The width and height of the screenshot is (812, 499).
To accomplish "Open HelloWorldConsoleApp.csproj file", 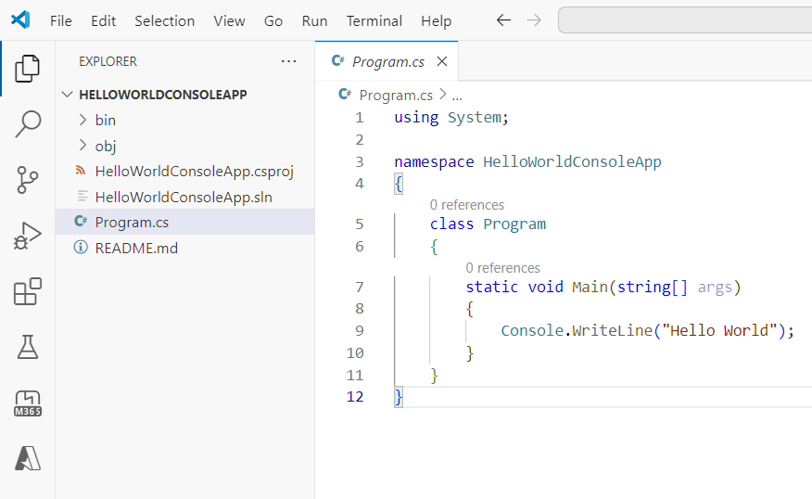I will point(194,171).
